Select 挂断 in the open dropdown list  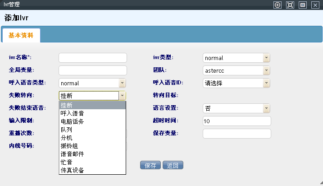click(x=92, y=106)
